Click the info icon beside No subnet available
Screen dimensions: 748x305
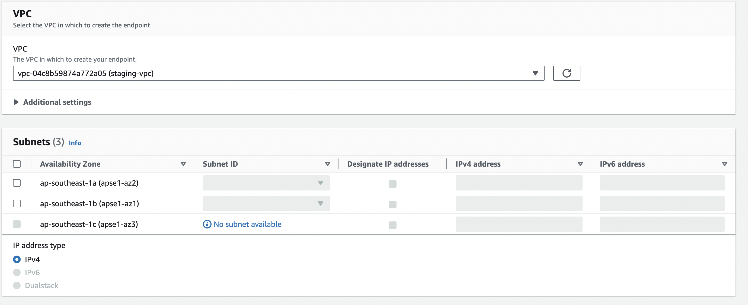pyautogui.click(x=207, y=224)
